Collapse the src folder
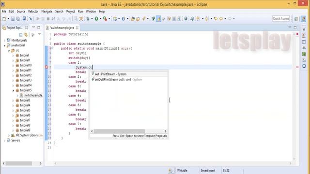 point(9,51)
